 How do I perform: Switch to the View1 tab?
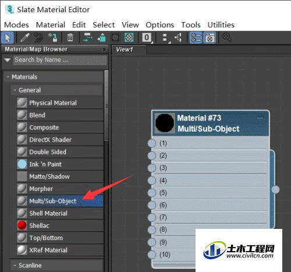[x=129, y=50]
